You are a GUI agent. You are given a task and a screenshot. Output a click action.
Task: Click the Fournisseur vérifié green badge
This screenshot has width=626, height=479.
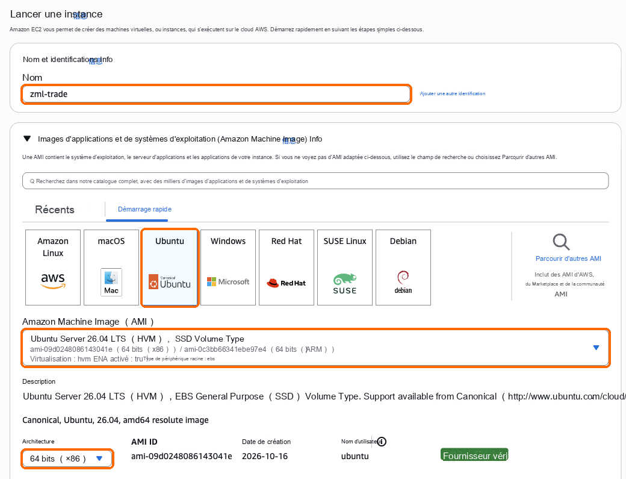coord(474,455)
